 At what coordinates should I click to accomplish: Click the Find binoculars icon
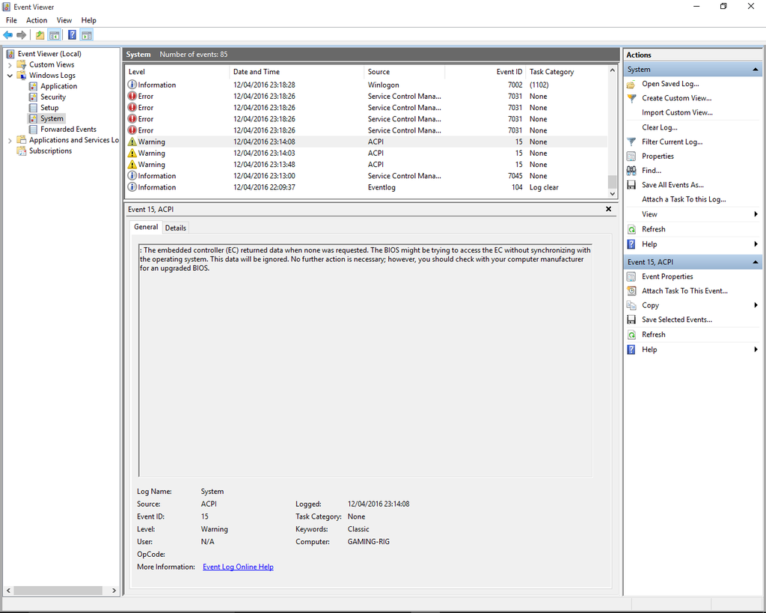click(x=631, y=171)
